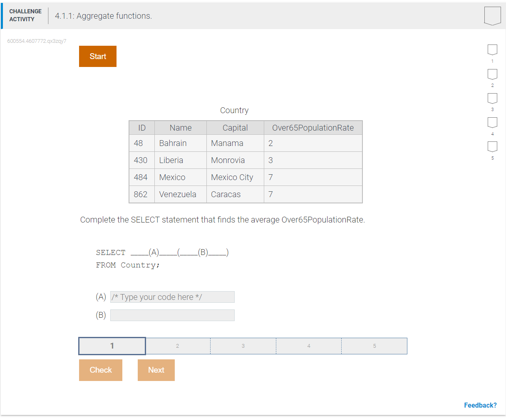Click the activity ID text above Start

click(x=37, y=41)
